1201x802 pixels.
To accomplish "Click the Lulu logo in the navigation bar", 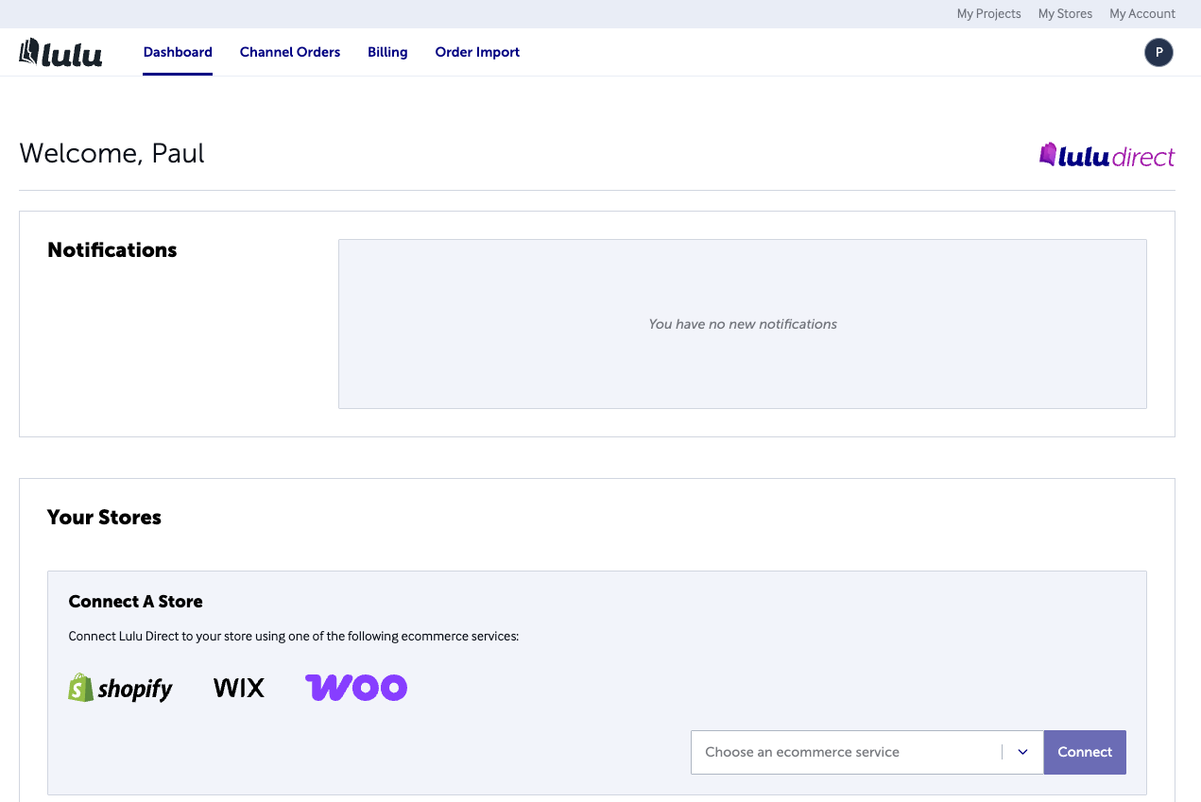I will (x=60, y=52).
